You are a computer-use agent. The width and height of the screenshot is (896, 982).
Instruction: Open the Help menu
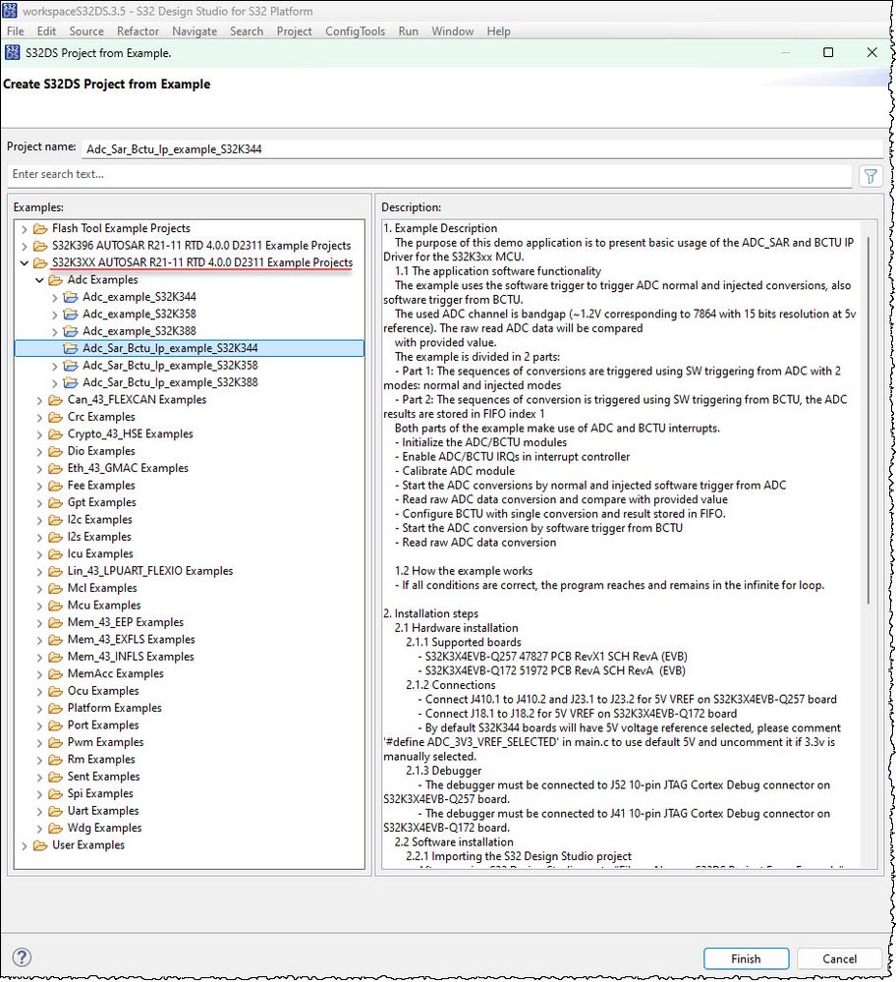click(498, 31)
